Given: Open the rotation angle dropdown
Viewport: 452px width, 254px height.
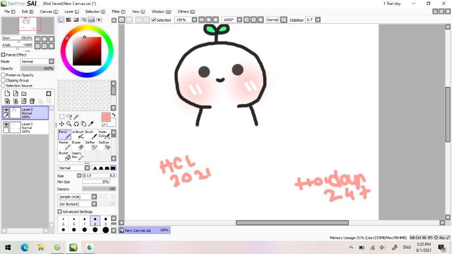Looking at the screenshot, I should pyautogui.click(x=239, y=20).
